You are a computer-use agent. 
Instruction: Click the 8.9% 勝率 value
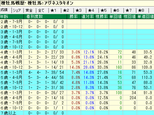coord(76,77)
